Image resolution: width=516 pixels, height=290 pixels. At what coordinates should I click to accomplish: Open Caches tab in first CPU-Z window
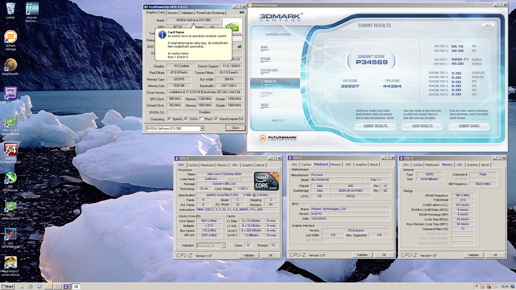[x=193, y=165]
